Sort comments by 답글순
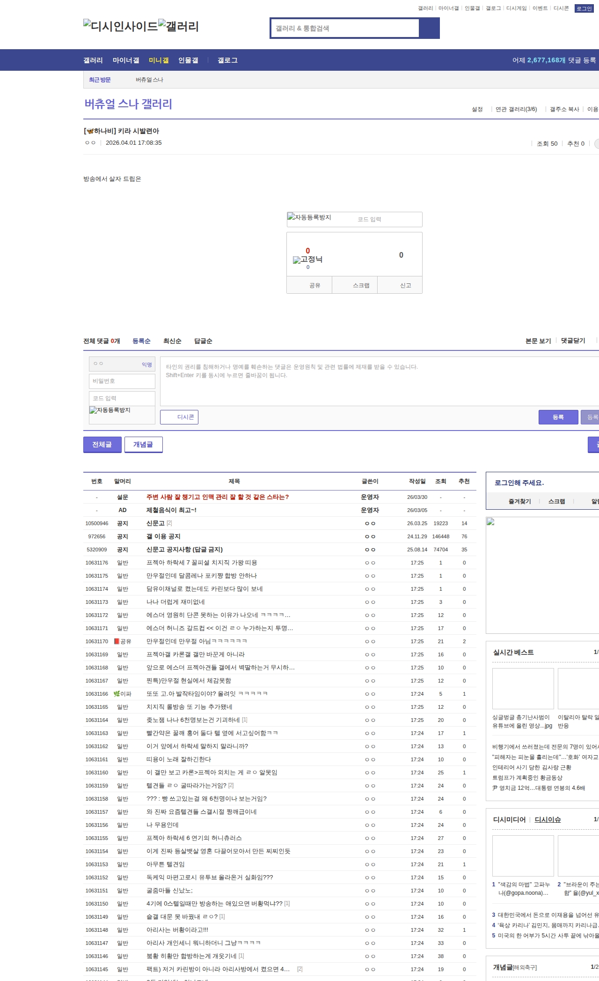This screenshot has width=599, height=981. point(203,341)
